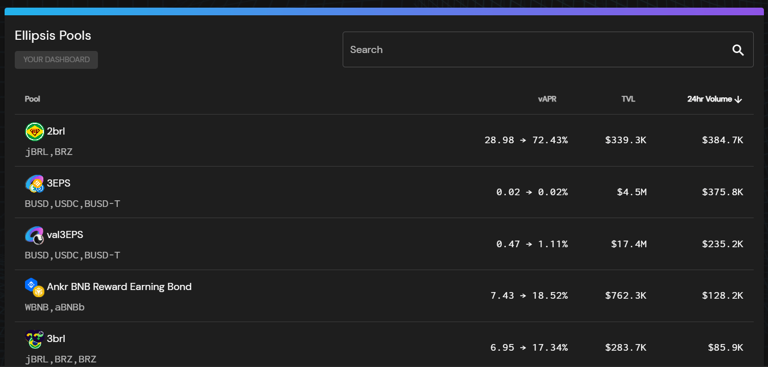
Task: Click the 3brl pool token icon
Action: (x=34, y=339)
